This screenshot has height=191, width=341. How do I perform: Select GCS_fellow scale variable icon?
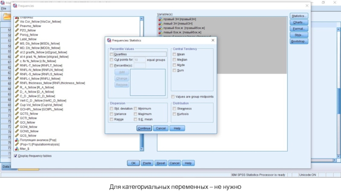tap(17, 135)
